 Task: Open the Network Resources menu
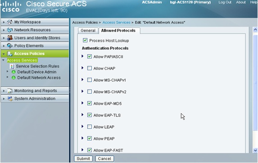[x=35, y=30]
